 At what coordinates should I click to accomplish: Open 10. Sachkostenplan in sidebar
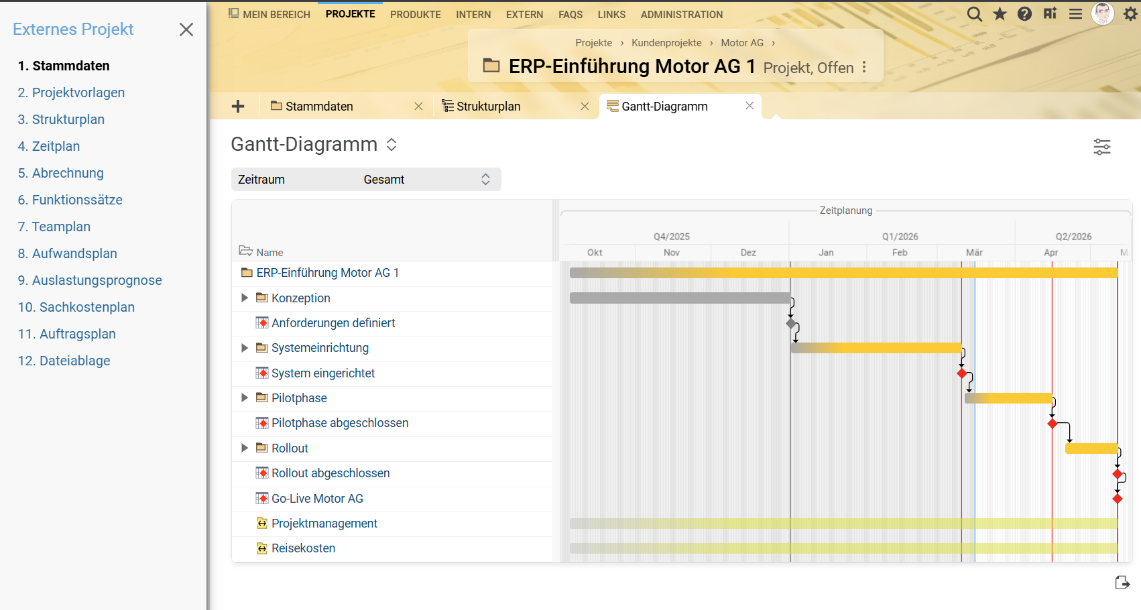point(76,307)
